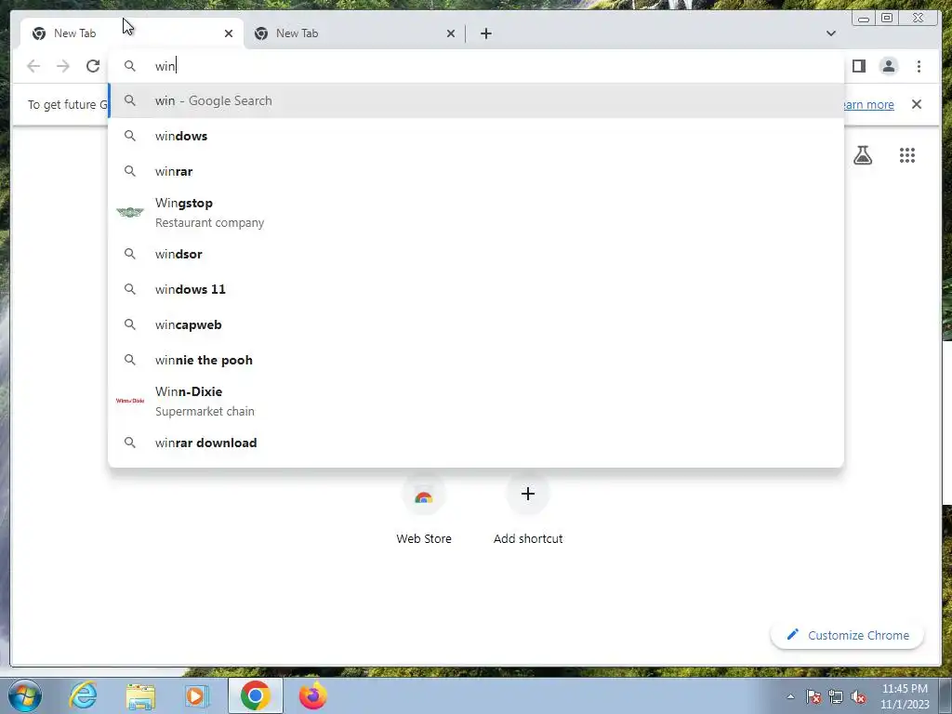The height and width of the screenshot is (714, 952).
Task: Click the address bar containing 'win'
Action: click(476, 66)
